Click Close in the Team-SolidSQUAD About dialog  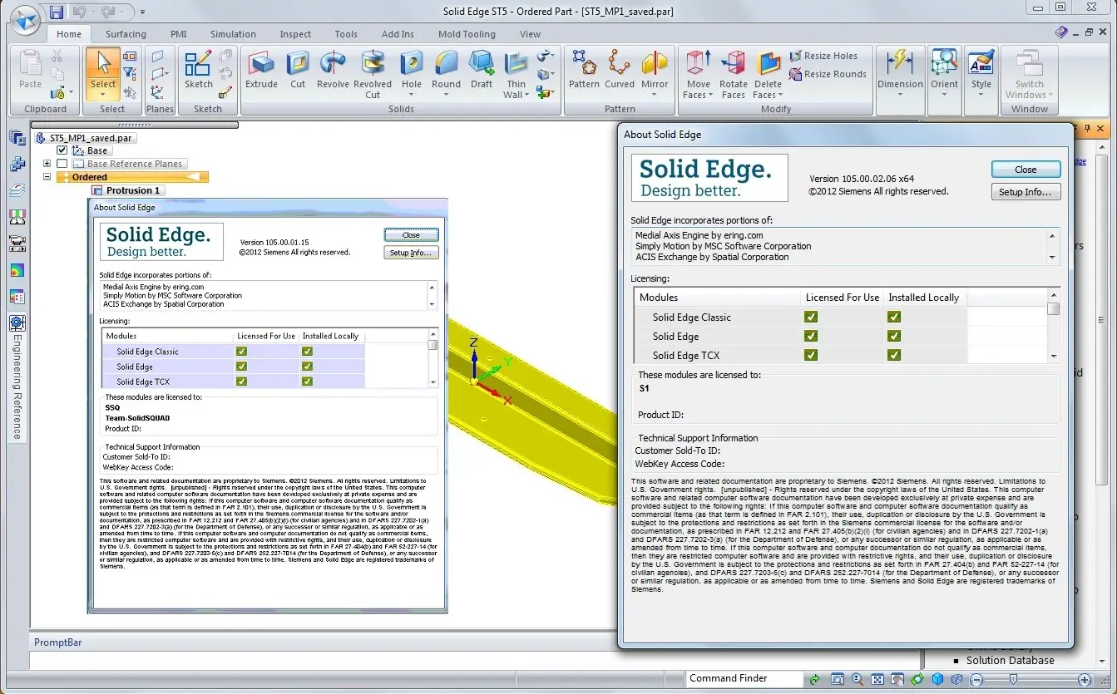(x=411, y=235)
